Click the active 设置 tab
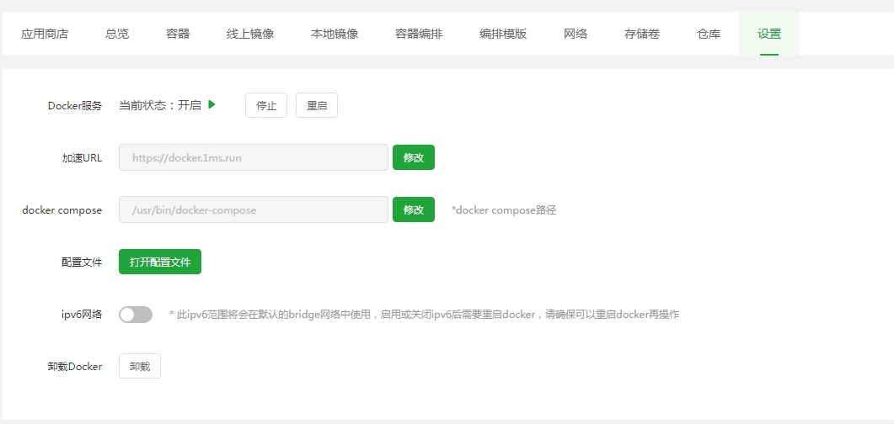The width and height of the screenshot is (894, 424). 768,34
